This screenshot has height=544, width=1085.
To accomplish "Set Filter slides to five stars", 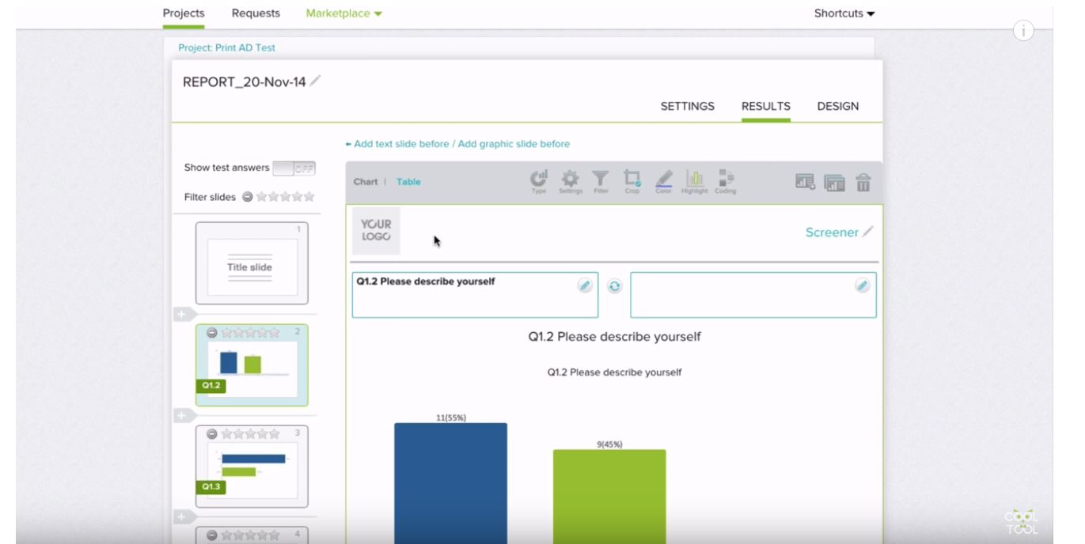I will pos(309,197).
